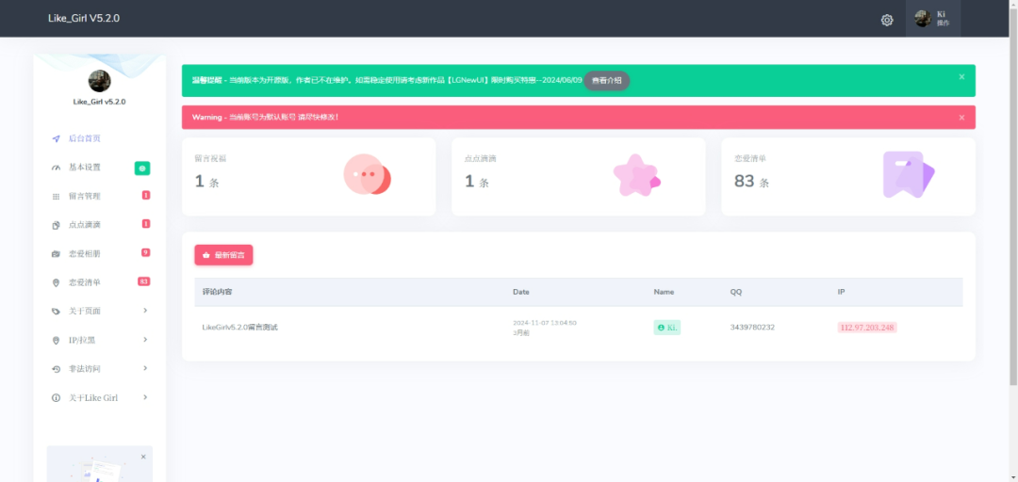Click the Like_Girl v5.2.0 sidebar label
This screenshot has height=482, width=1018.
point(99,102)
